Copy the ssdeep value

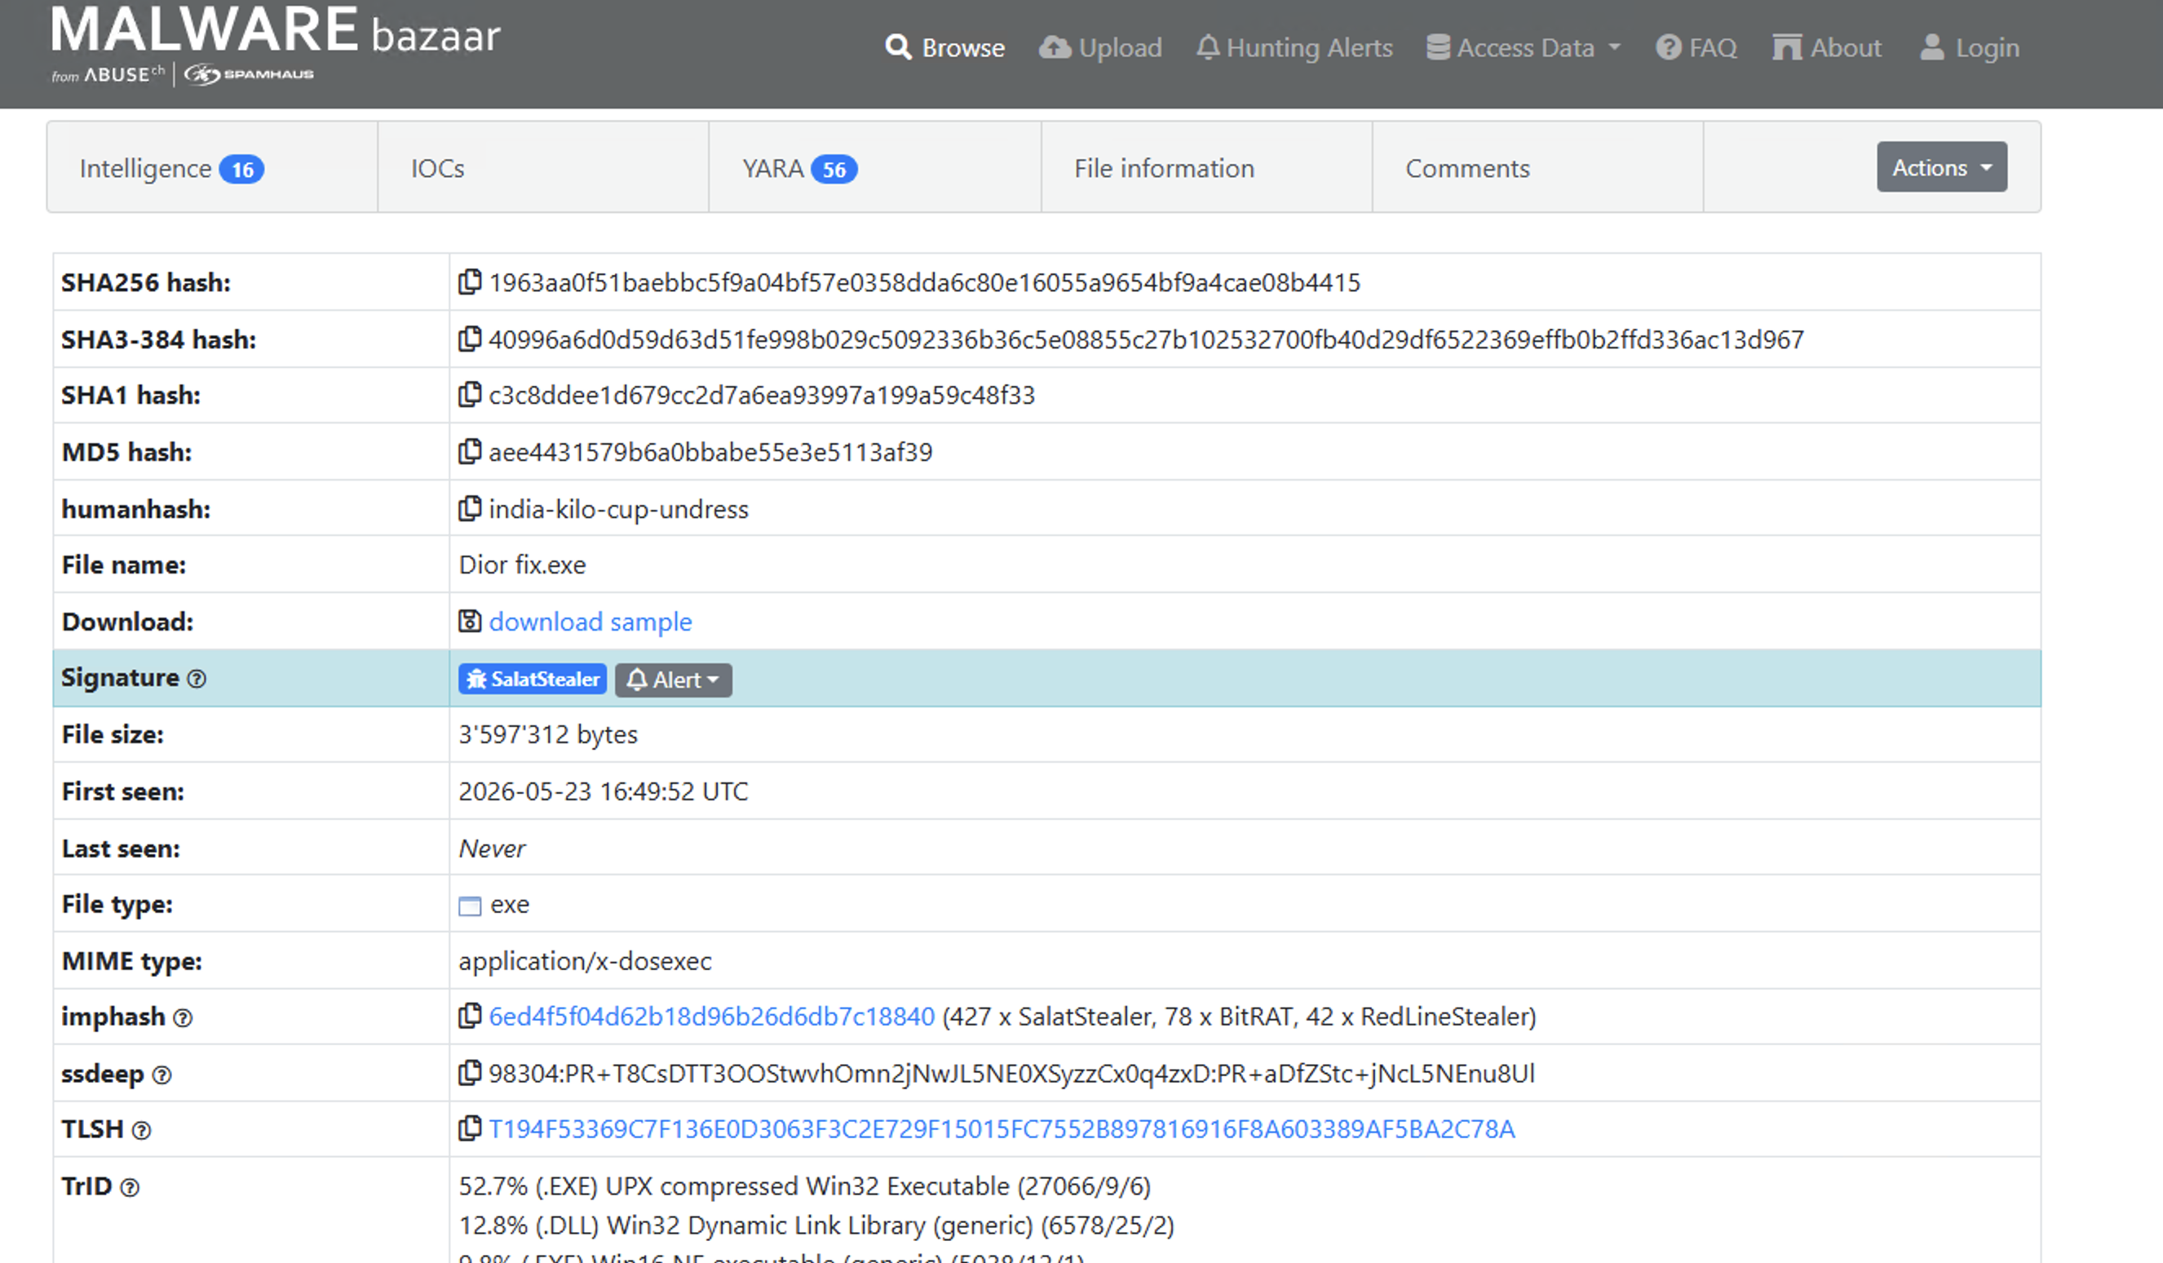pos(470,1072)
